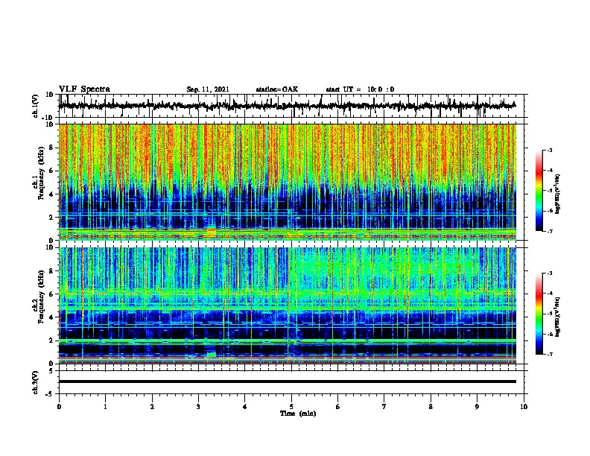
Task: Click the "4" kHz tick of ch.2 spectrogram
Action: (x=51, y=317)
